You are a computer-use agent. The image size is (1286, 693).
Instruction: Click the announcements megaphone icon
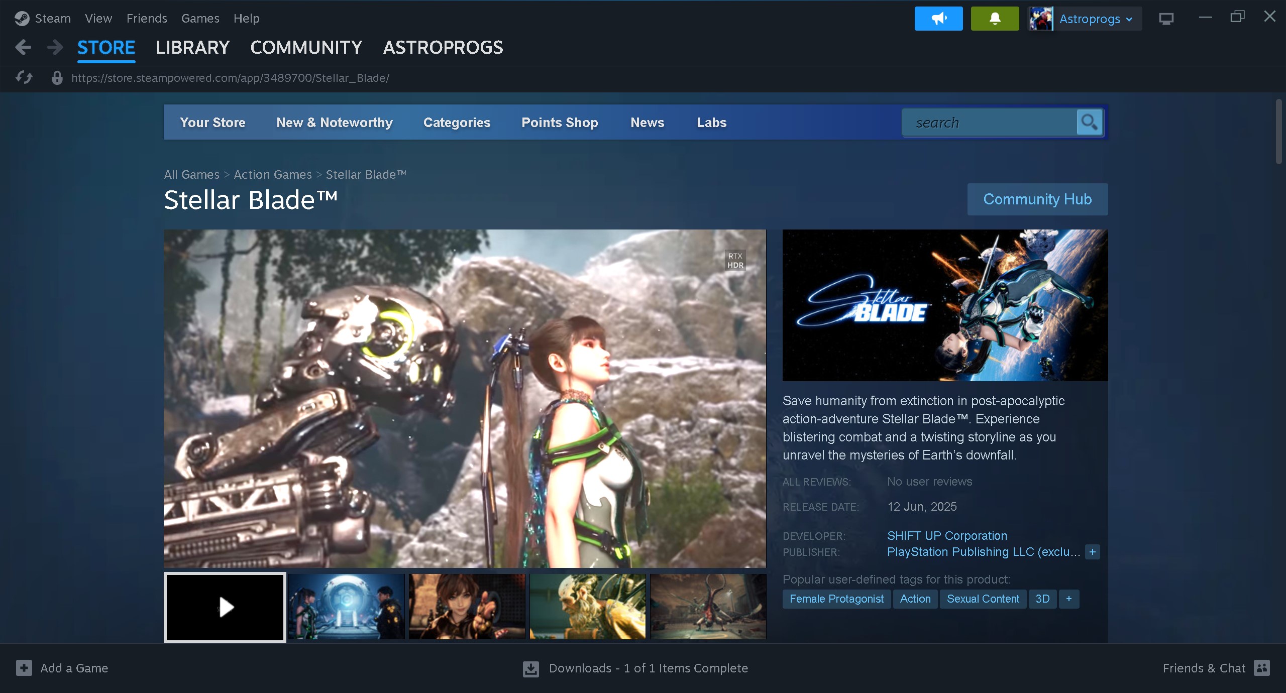tap(938, 19)
